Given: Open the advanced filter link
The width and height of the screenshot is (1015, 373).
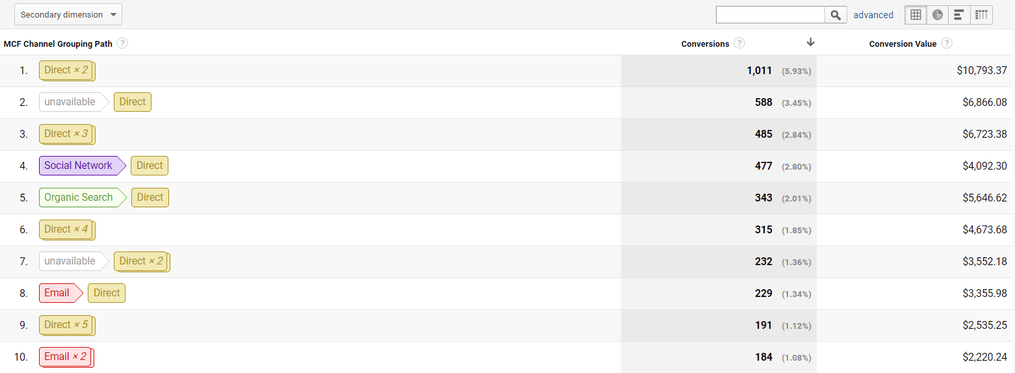Looking at the screenshot, I should point(873,15).
